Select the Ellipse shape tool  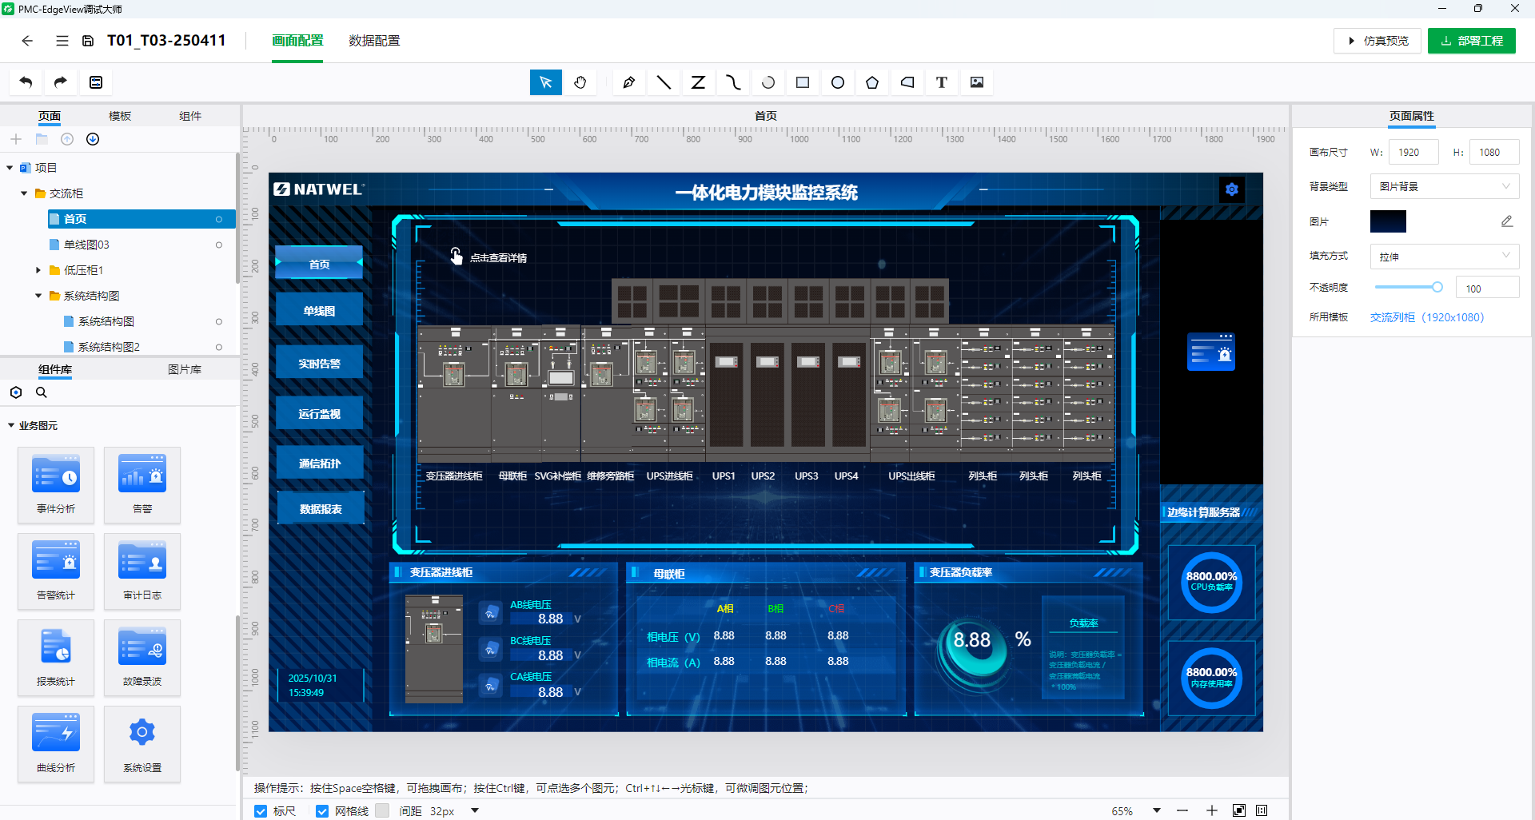click(838, 82)
